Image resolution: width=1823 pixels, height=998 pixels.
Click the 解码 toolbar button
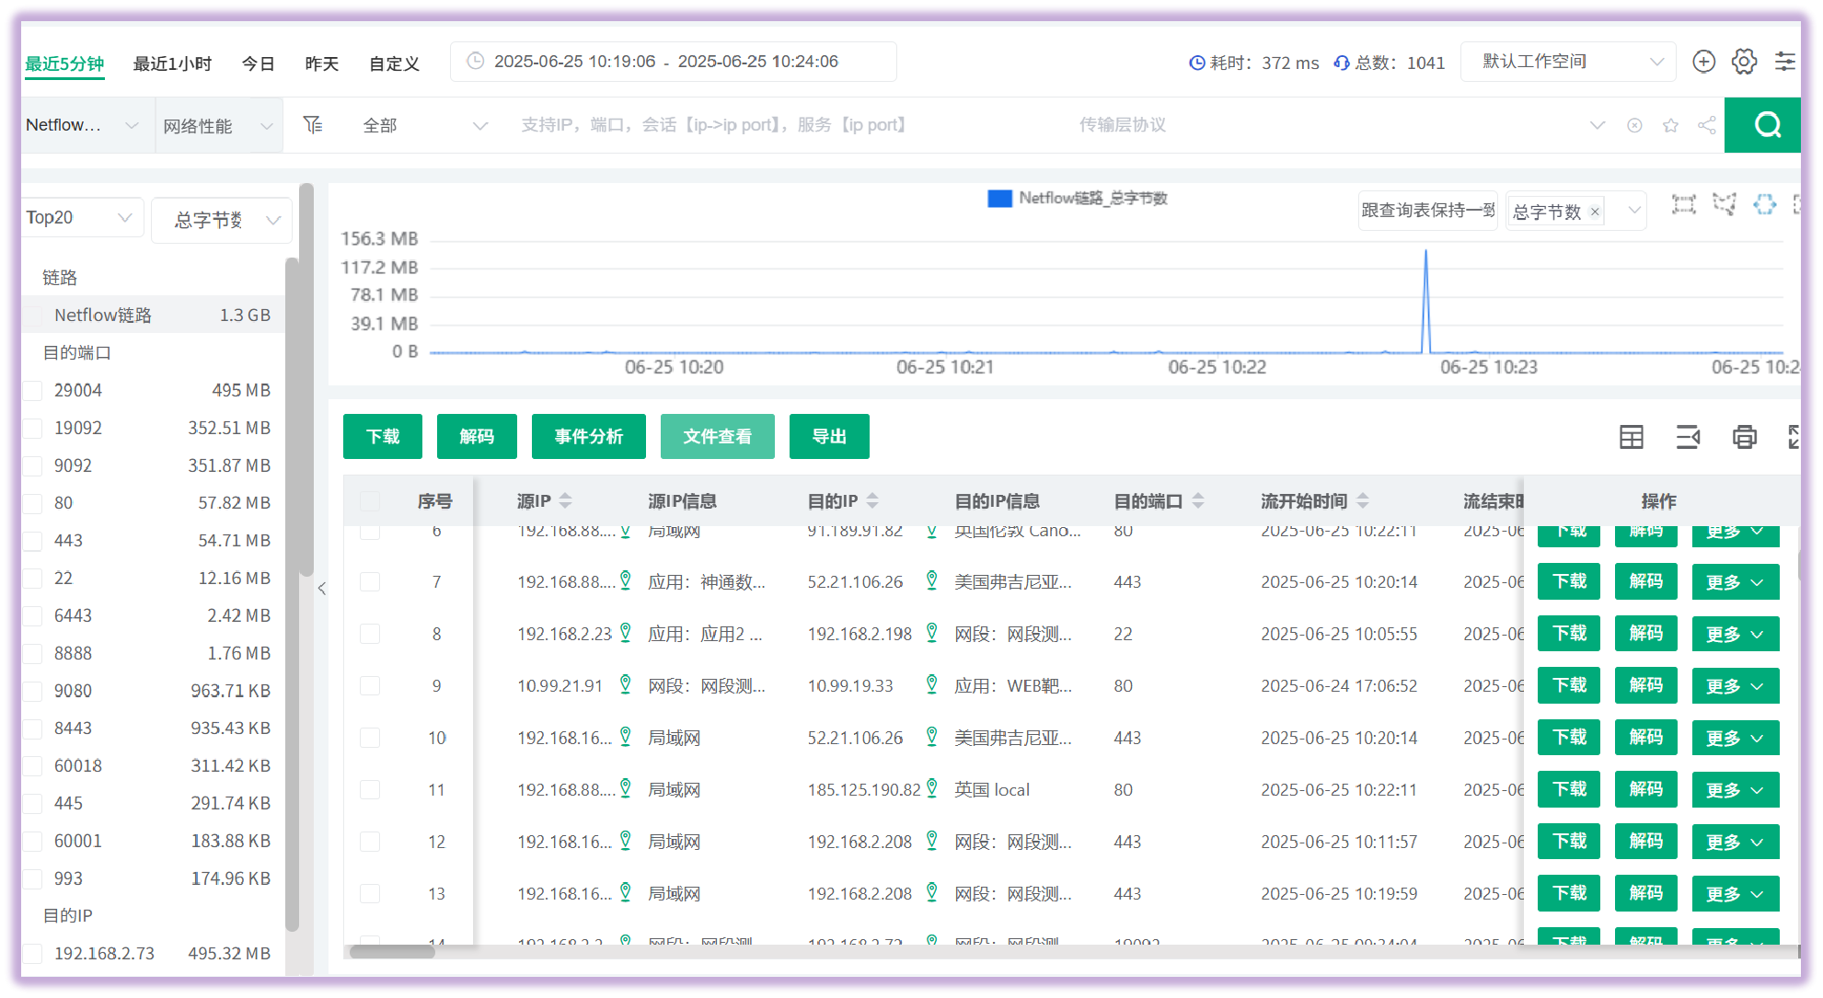[x=477, y=436]
